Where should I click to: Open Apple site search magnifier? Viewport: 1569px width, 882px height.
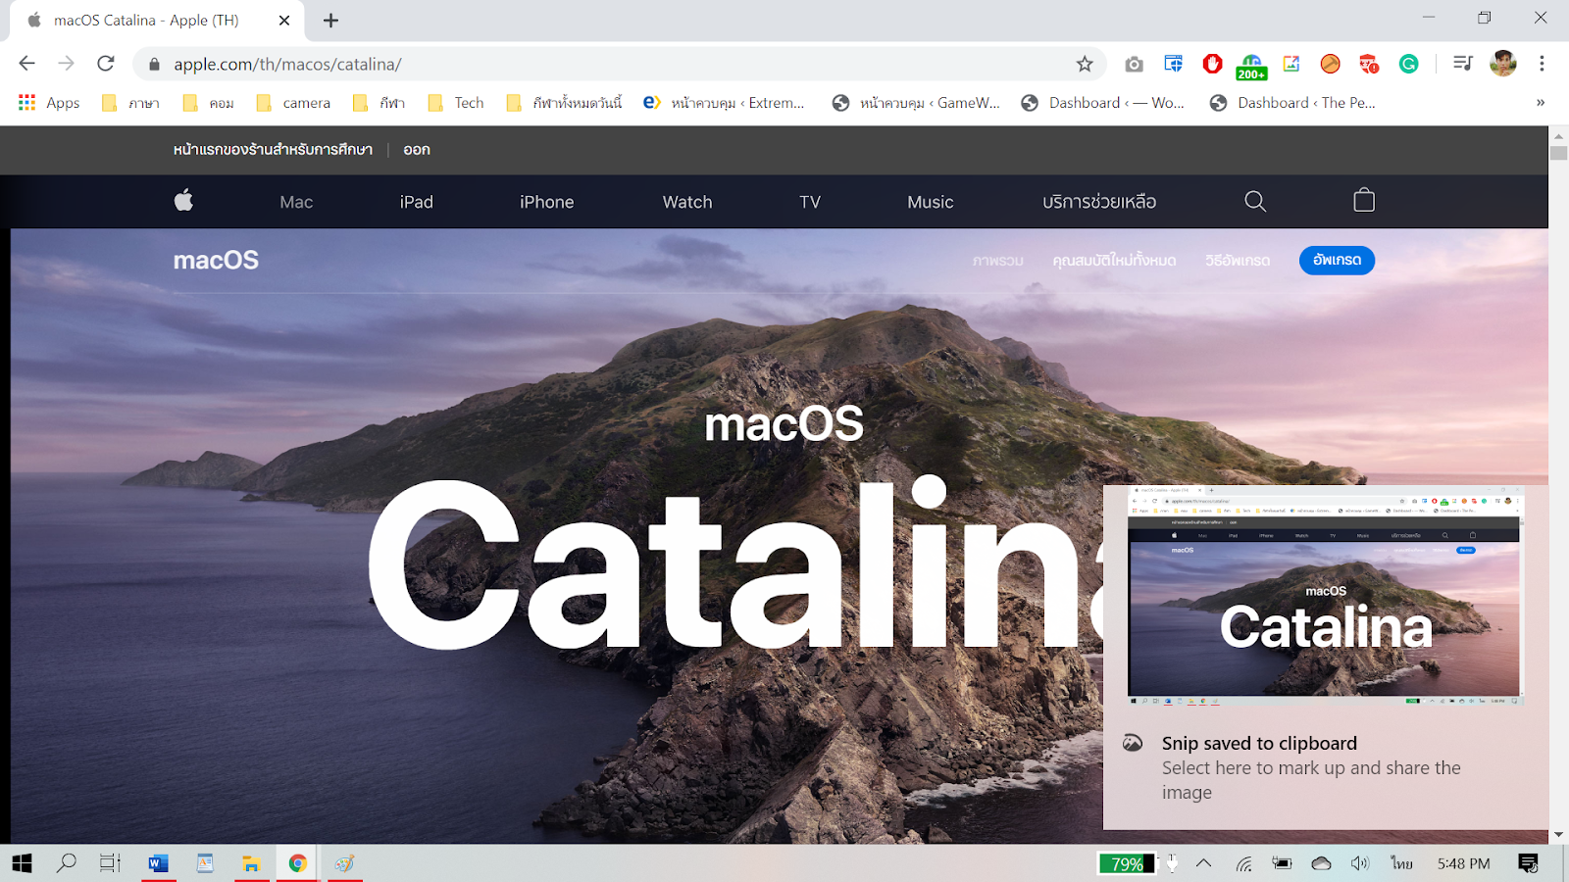pyautogui.click(x=1255, y=201)
